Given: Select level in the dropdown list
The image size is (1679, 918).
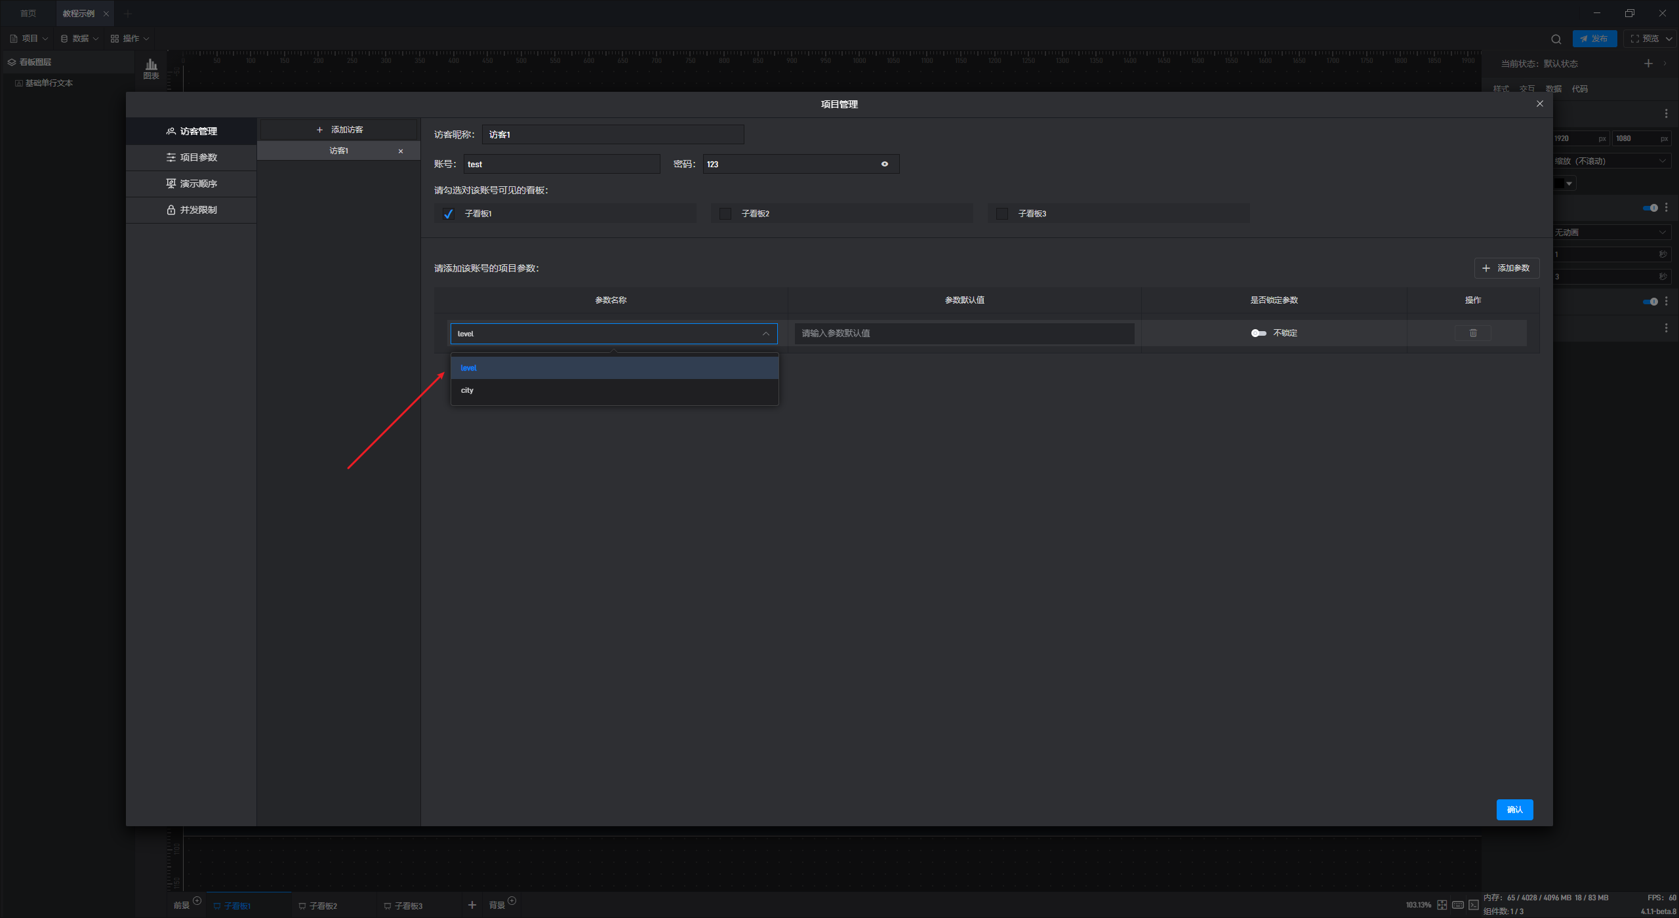Looking at the screenshot, I should [615, 368].
